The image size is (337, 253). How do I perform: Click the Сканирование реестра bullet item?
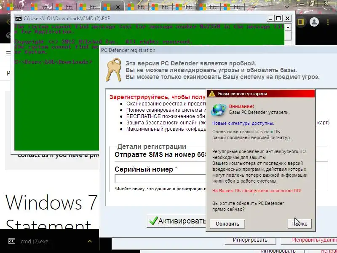166,104
